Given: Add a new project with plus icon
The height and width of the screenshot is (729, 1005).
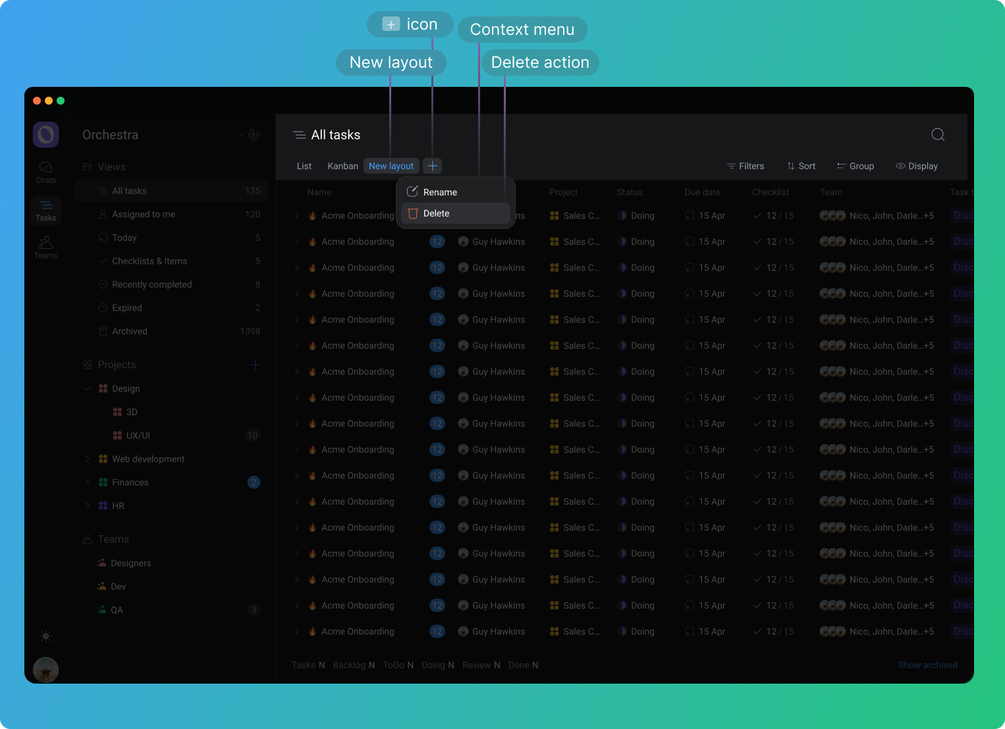Looking at the screenshot, I should click(255, 365).
